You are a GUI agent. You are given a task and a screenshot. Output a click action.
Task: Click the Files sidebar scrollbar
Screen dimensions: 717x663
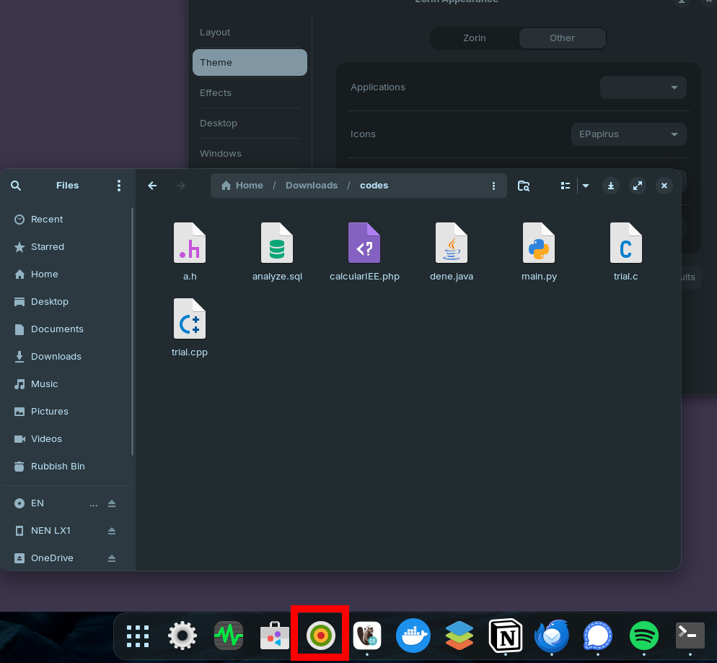tap(132, 332)
